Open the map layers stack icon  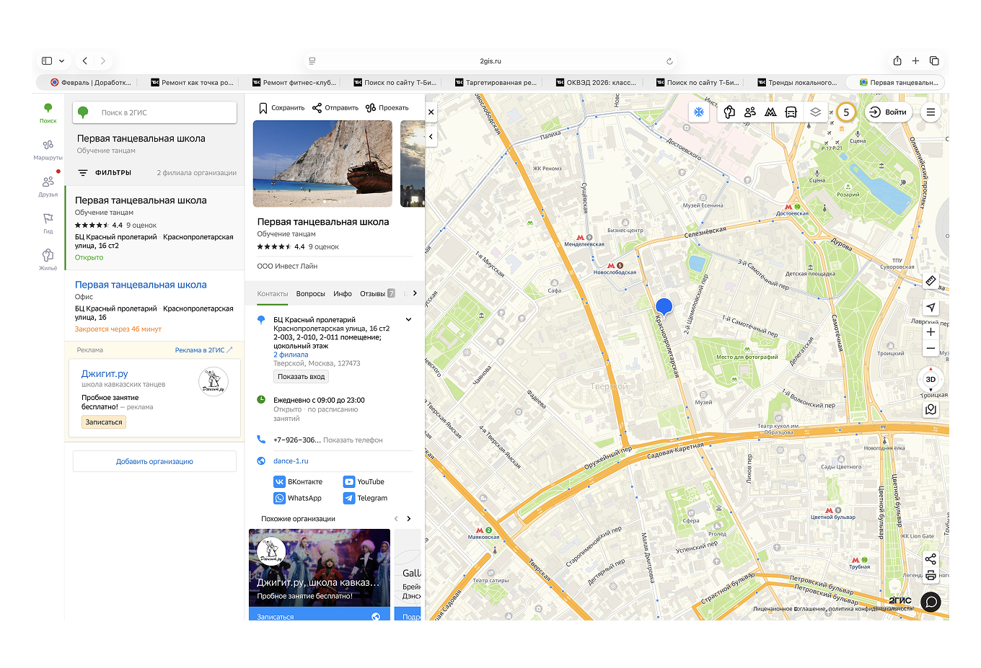coord(815,112)
